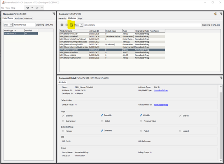
Task: Toggle the Database extended flag checkbox
Action: [x=102, y=131]
